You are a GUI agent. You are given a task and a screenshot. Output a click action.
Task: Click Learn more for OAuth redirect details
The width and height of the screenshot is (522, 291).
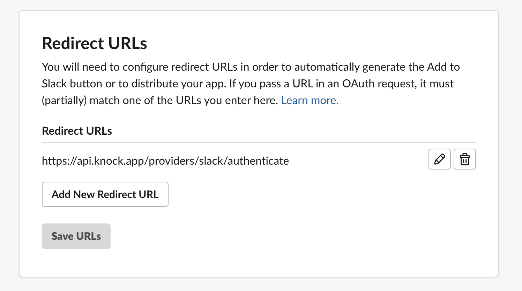coord(310,100)
